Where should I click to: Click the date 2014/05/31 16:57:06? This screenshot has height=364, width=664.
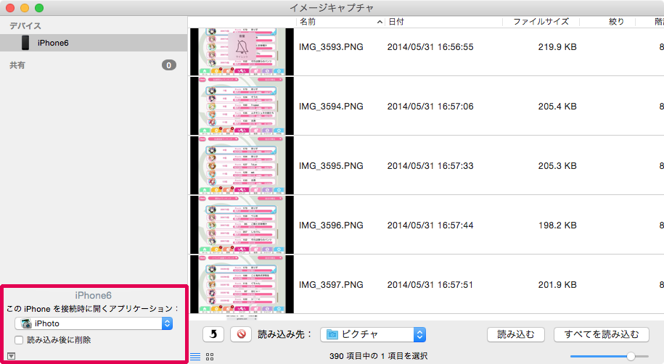coord(430,107)
